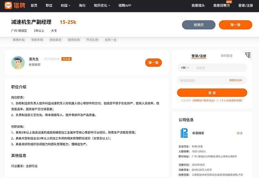This screenshot has height=178, width=259.
Task: Expand the 简历优化 menu
Action: click(102, 5)
